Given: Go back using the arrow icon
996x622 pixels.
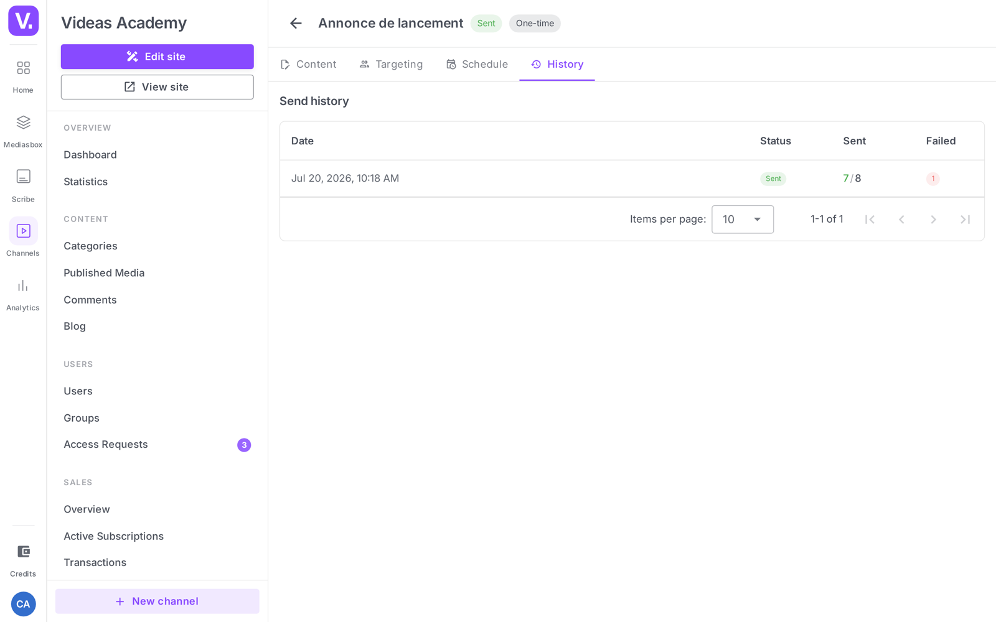Looking at the screenshot, I should (296, 24).
